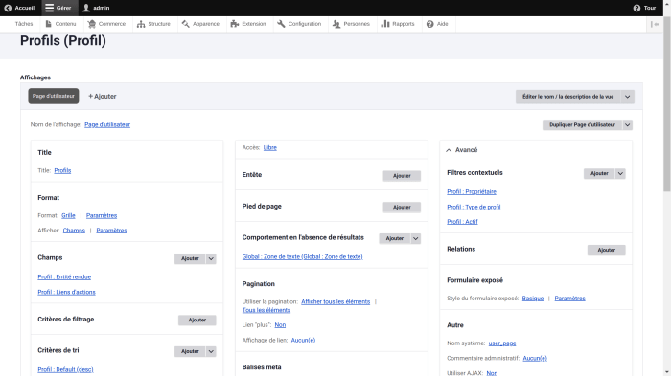The image size is (671, 376).
Task: Edit the Title link Profils
Action: 62,170
